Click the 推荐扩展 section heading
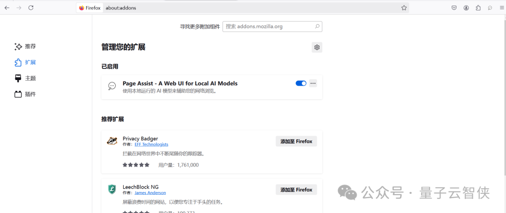The image size is (506, 213). click(112, 119)
